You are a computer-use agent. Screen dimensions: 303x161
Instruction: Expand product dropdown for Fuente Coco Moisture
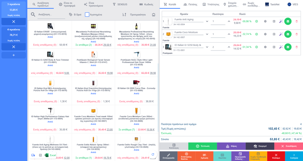click(x=207, y=34)
